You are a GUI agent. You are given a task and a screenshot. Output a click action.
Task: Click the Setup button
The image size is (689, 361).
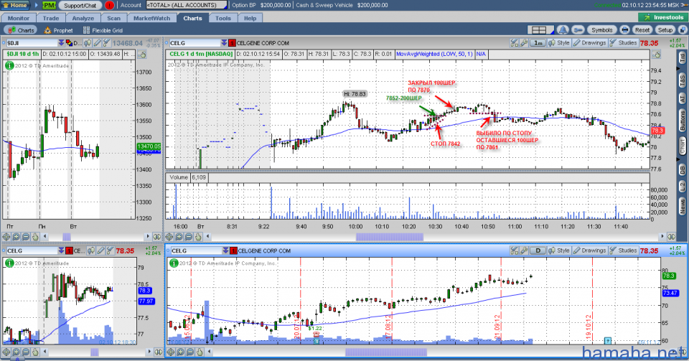[665, 30]
